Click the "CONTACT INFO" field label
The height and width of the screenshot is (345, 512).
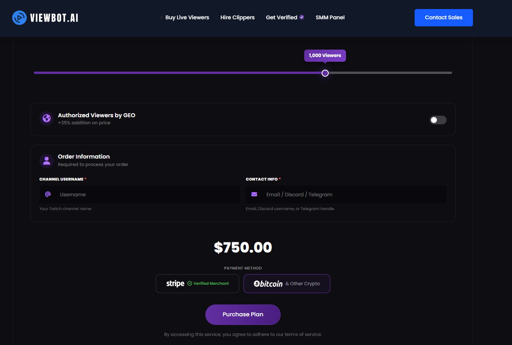pyautogui.click(x=262, y=179)
